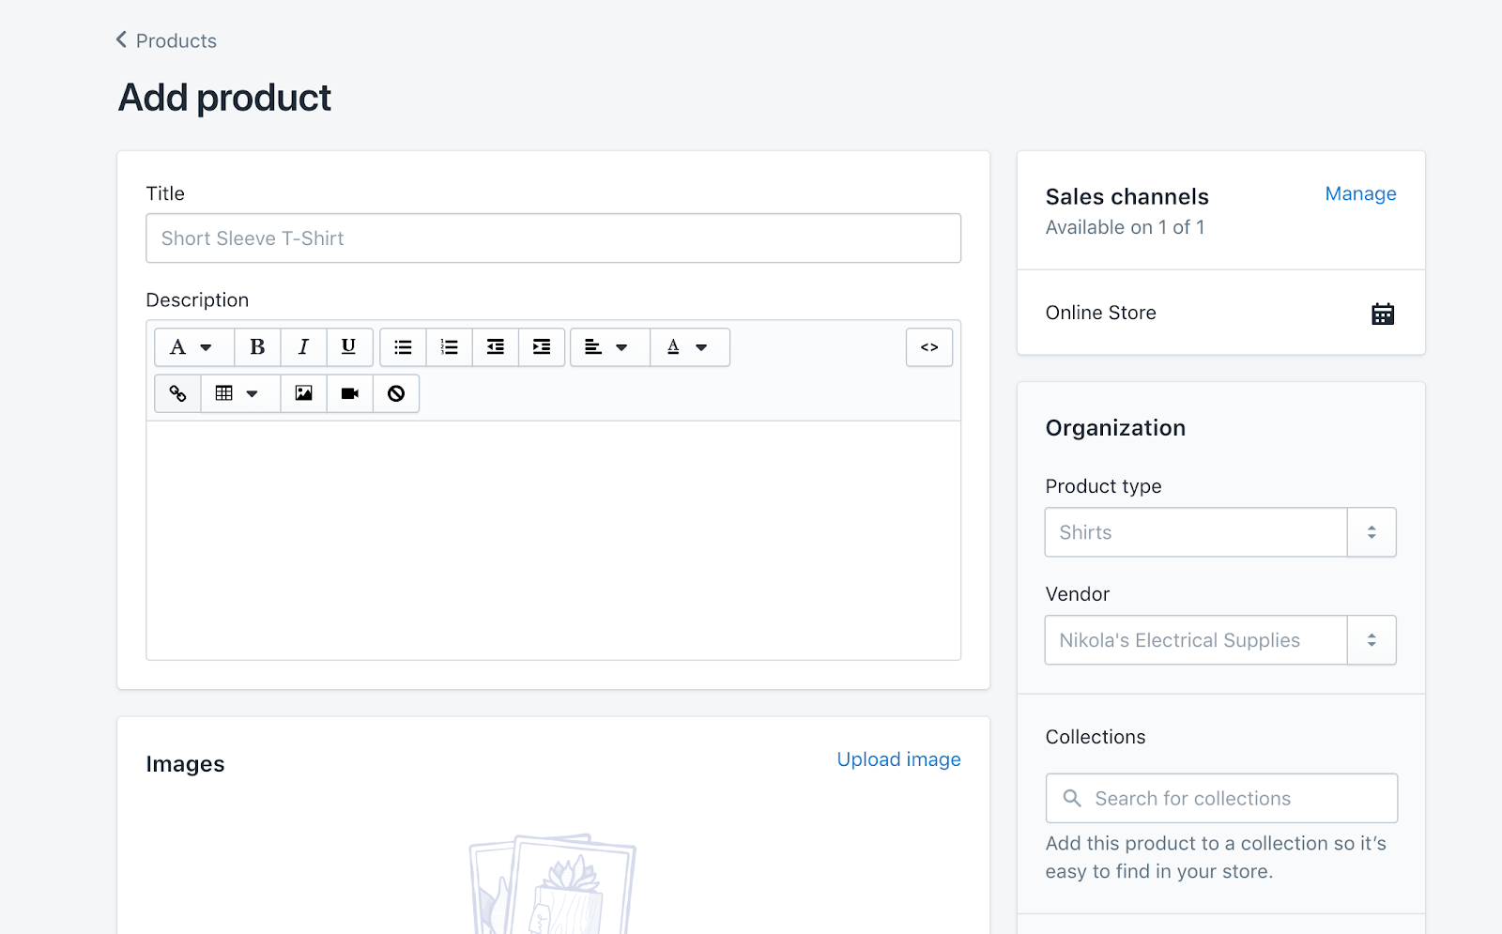Expand the insert table dropdown
The height and width of the screenshot is (934, 1502).
(238, 393)
